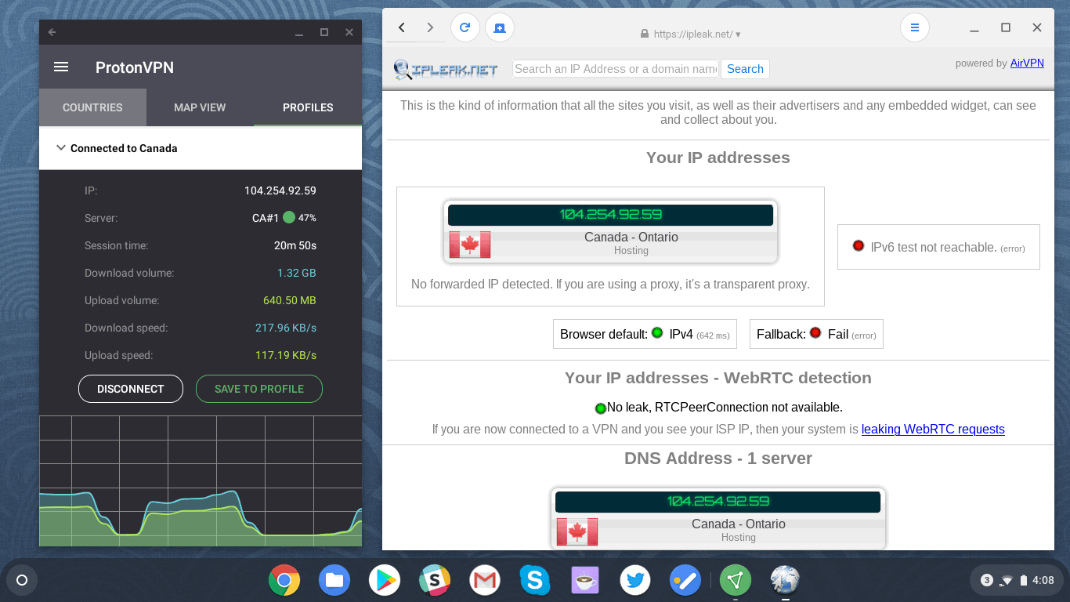Click the green server load indicator
The image size is (1070, 602).
click(x=289, y=218)
